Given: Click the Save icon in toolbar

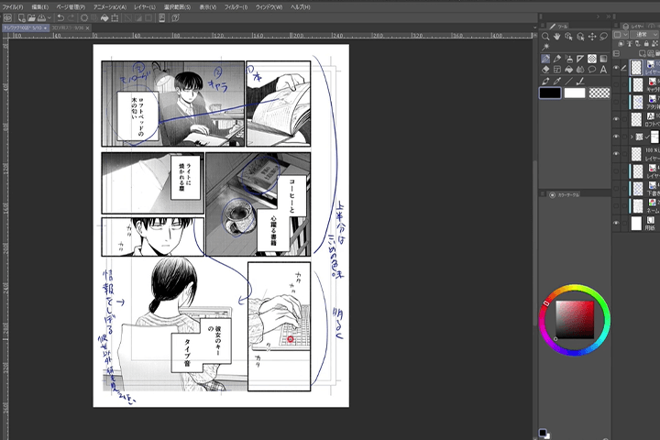Looking at the screenshot, I should pyautogui.click(x=41, y=17).
